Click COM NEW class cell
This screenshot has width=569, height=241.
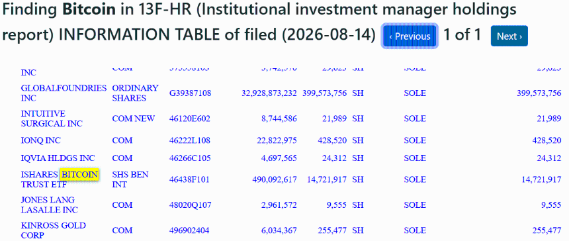(x=134, y=119)
